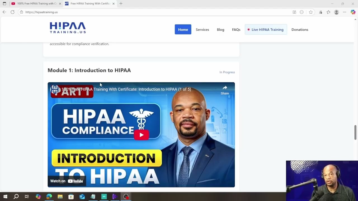Viewport: 358px width, 201px height.
Task: Open Microsoft Edge from taskbar
Action: (x=49, y=197)
